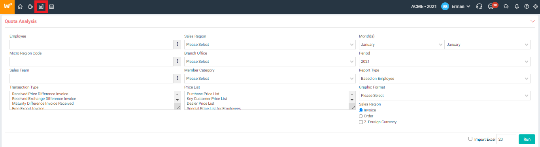Open the Employee field three-dot picker
The height and width of the screenshot is (147, 540).
177,44
